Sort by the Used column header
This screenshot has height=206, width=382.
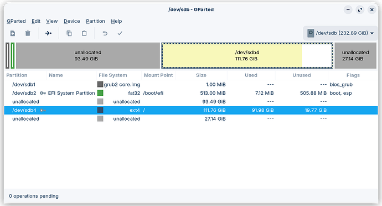coord(251,75)
